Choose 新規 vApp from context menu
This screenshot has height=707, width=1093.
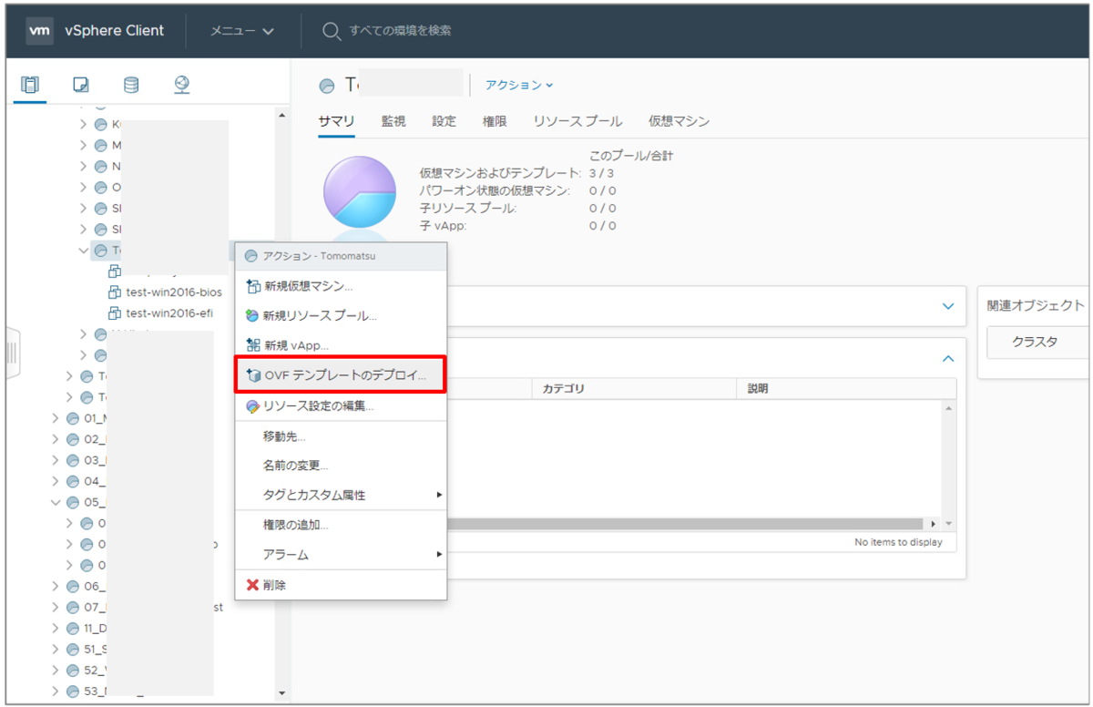click(341, 345)
